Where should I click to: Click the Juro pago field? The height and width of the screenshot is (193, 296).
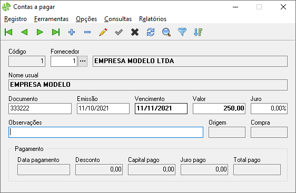pyautogui.click(x=204, y=169)
